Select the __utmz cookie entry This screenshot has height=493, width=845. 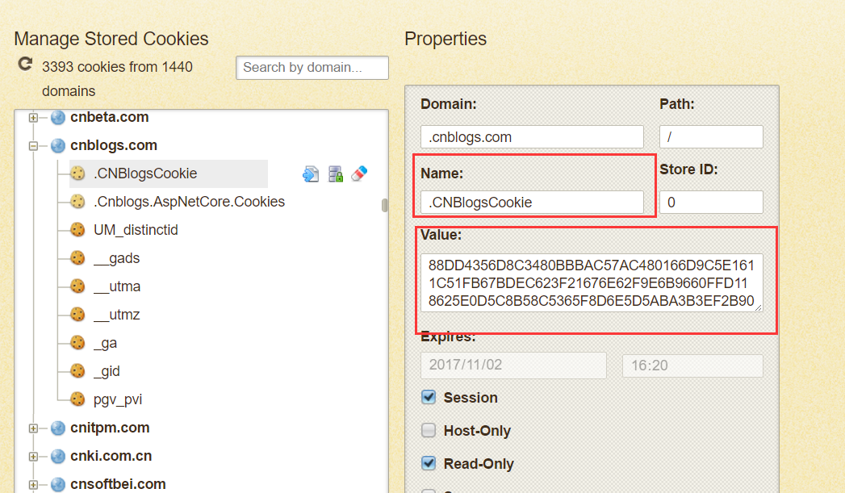[117, 314]
